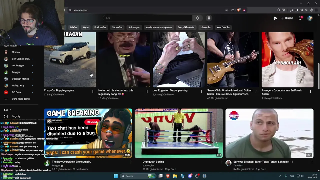Open options for stutter legendary song short
Image resolution: width=320 pixels, height=180 pixels.
[x=147, y=92]
